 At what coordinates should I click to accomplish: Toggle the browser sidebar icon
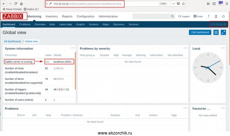(x=214, y=4)
